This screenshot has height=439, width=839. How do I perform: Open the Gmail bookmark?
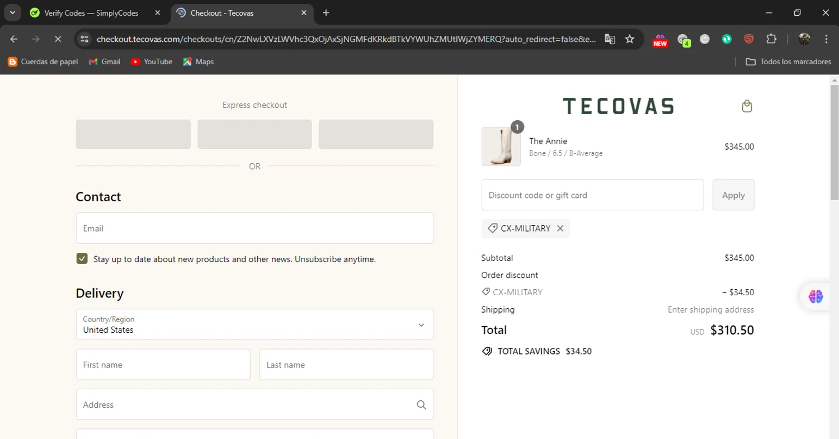tap(105, 62)
